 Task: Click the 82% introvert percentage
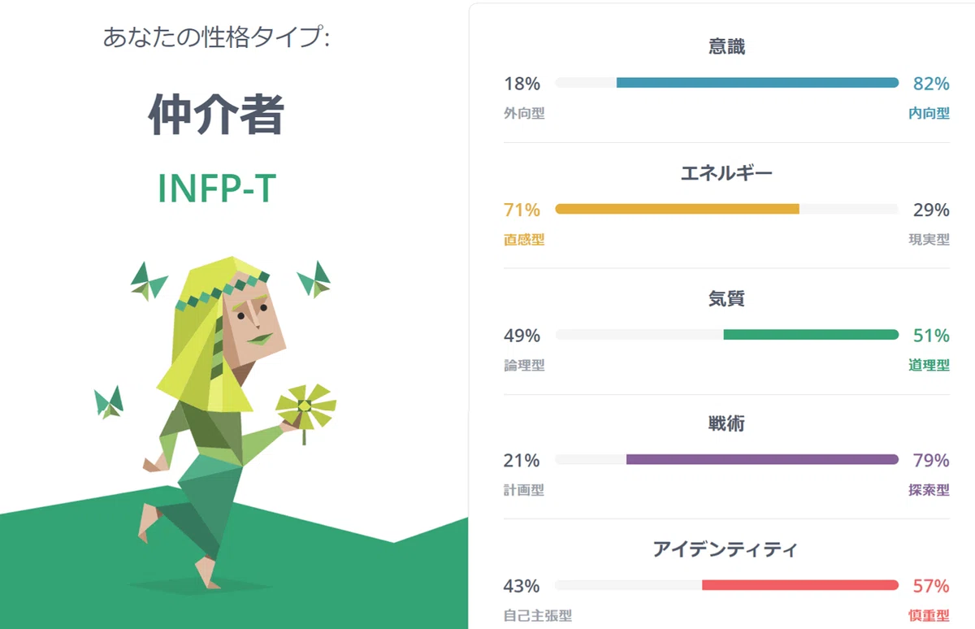pos(931,84)
